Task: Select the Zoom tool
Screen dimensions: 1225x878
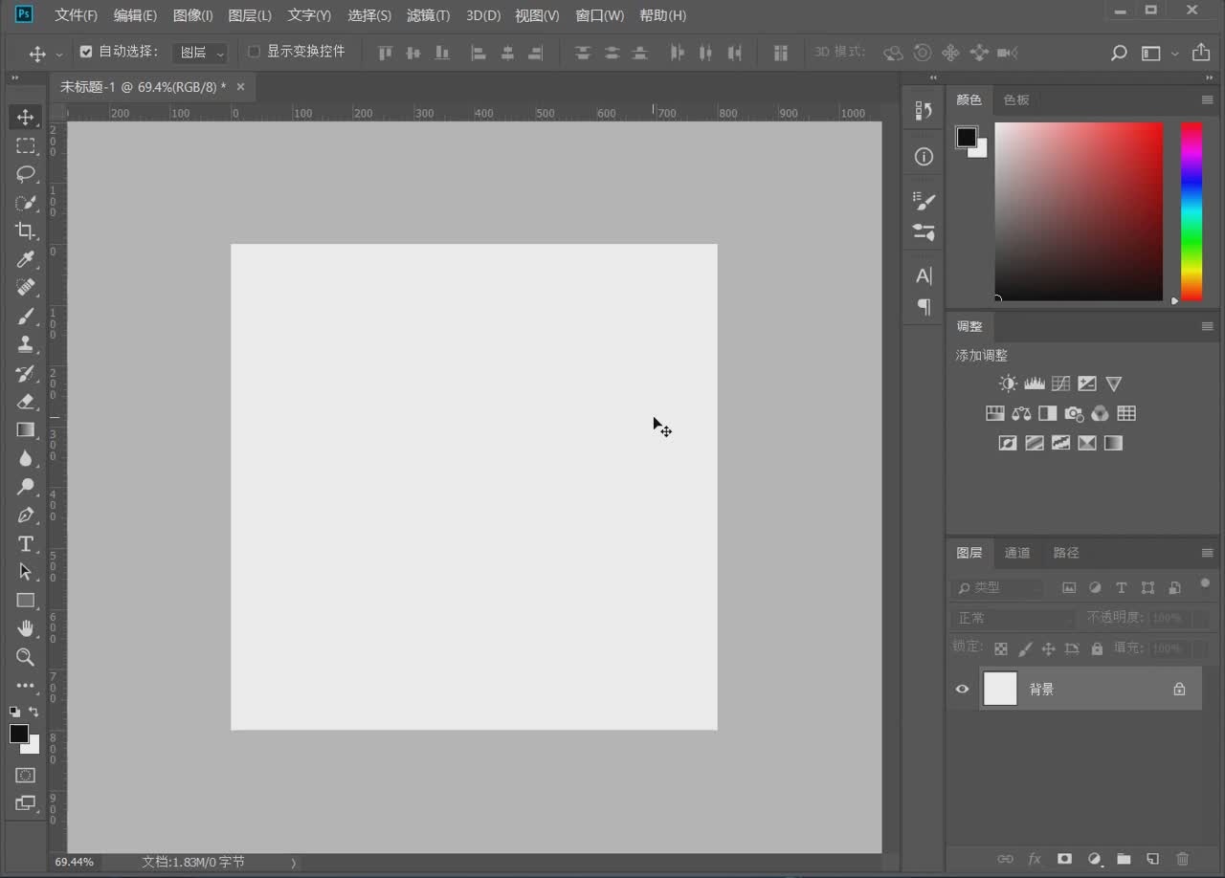Action: (26, 657)
